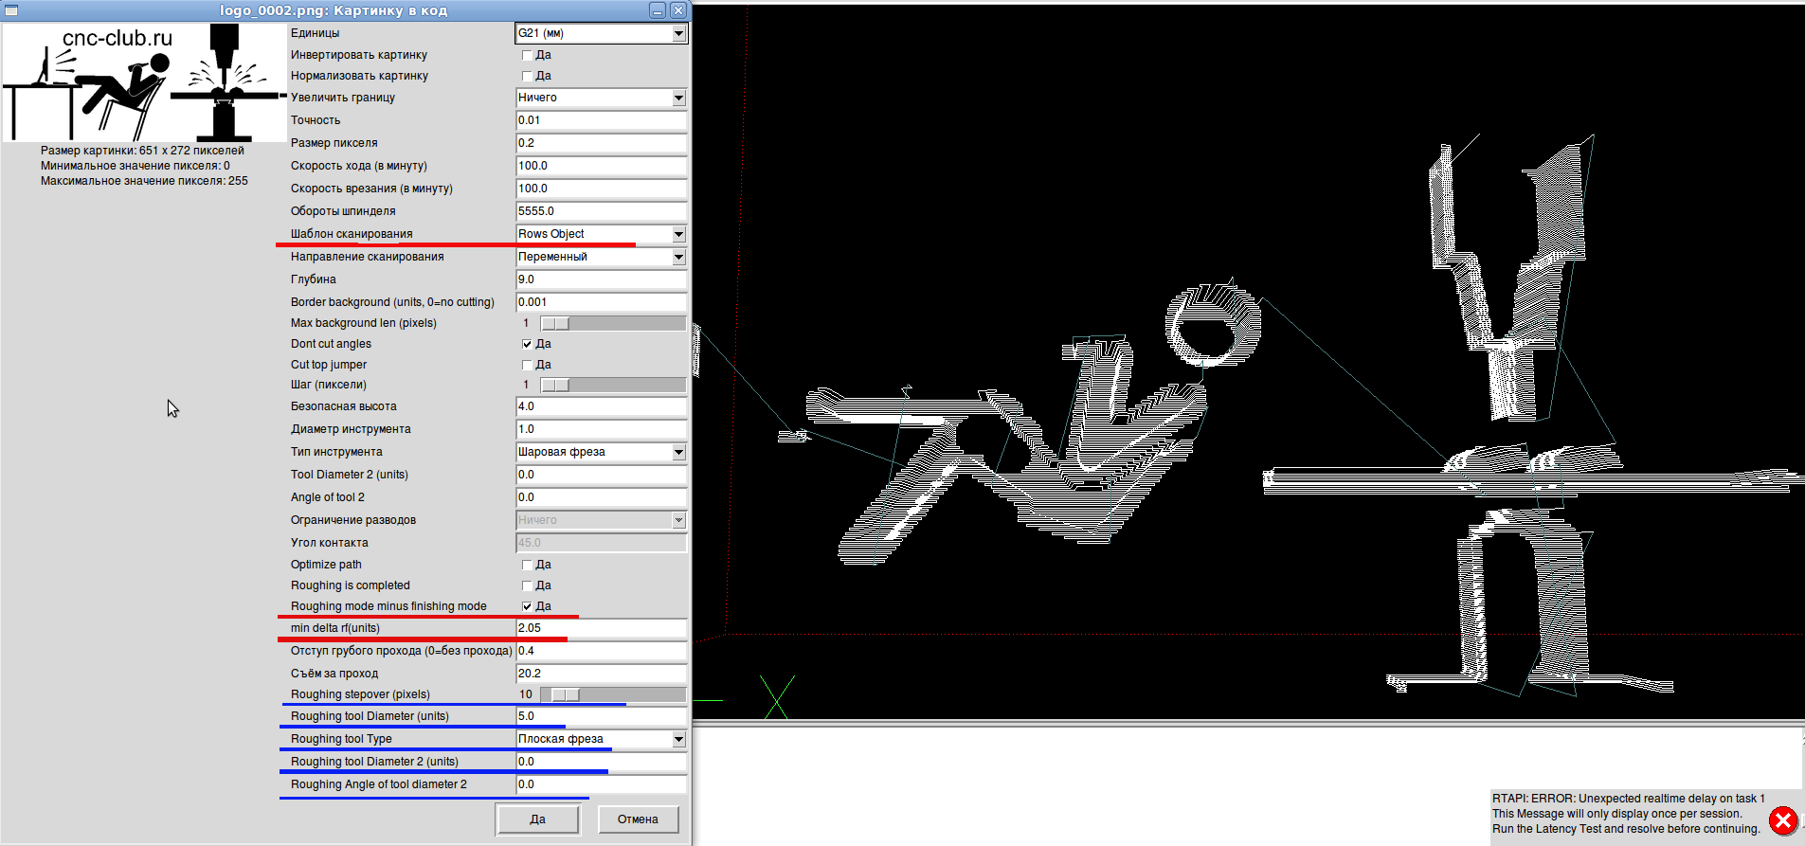This screenshot has width=1805, height=846.
Task: Click Roughing tool Diameter (units) field 5.0
Action: click(601, 716)
